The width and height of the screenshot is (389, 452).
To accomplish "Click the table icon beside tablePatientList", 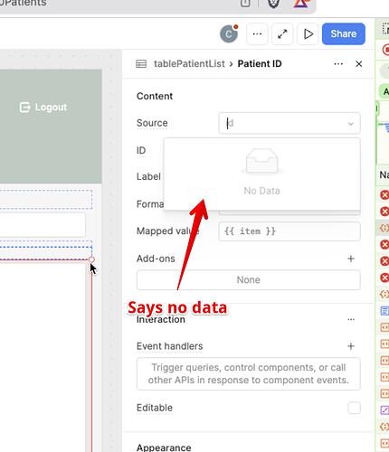I will 141,64.
